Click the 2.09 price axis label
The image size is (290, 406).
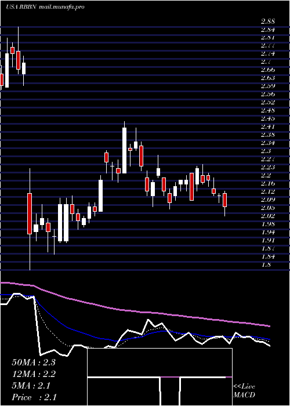pyautogui.click(x=268, y=200)
